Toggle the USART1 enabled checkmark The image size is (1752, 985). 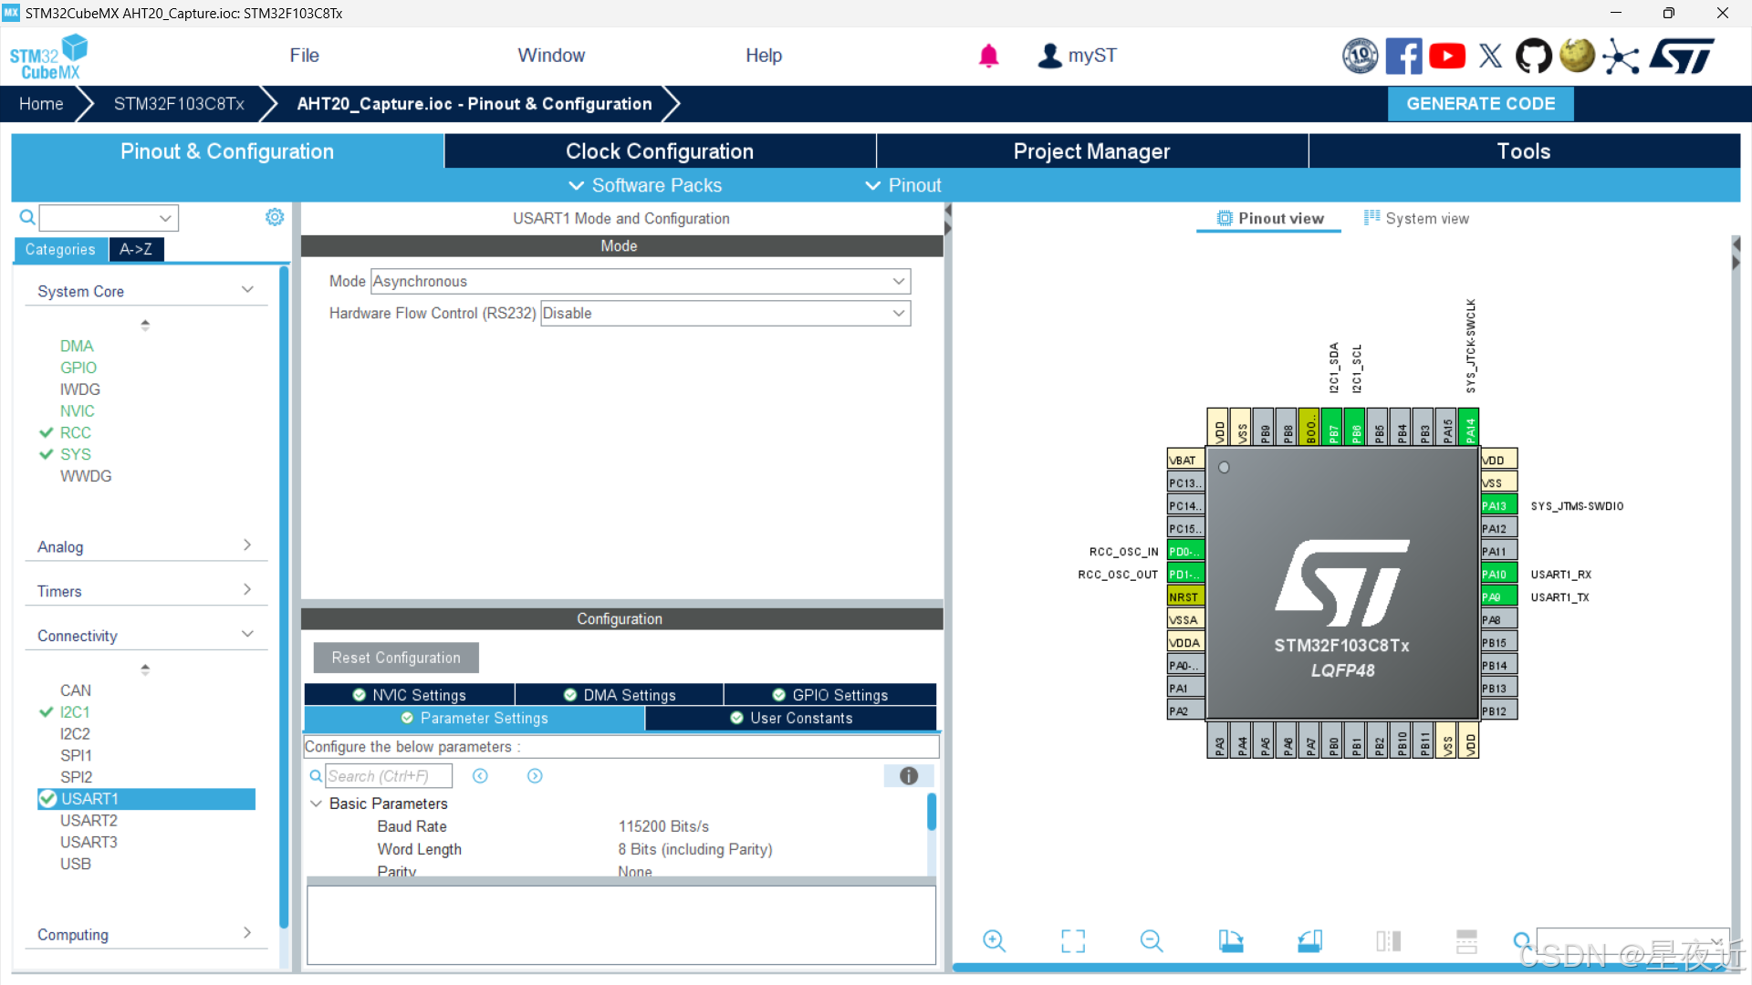click(48, 799)
